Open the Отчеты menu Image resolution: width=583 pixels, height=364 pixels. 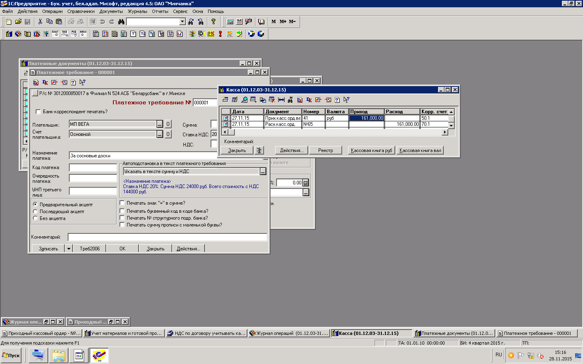click(160, 11)
